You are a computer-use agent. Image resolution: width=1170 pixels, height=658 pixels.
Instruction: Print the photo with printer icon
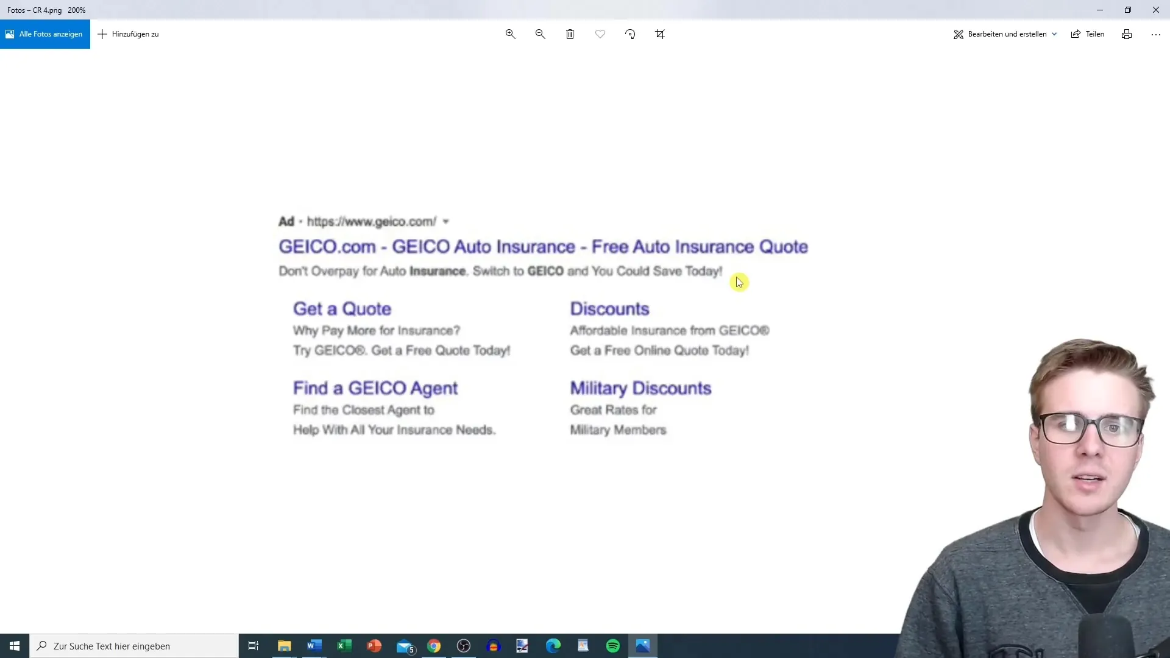pyautogui.click(x=1127, y=34)
